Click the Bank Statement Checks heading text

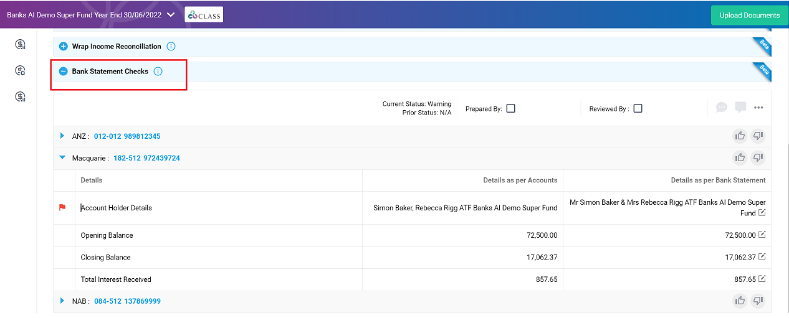tap(110, 72)
